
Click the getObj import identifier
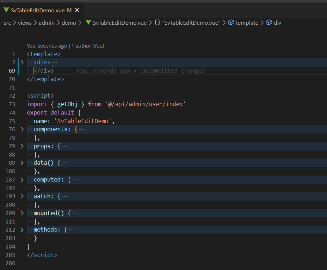point(67,104)
